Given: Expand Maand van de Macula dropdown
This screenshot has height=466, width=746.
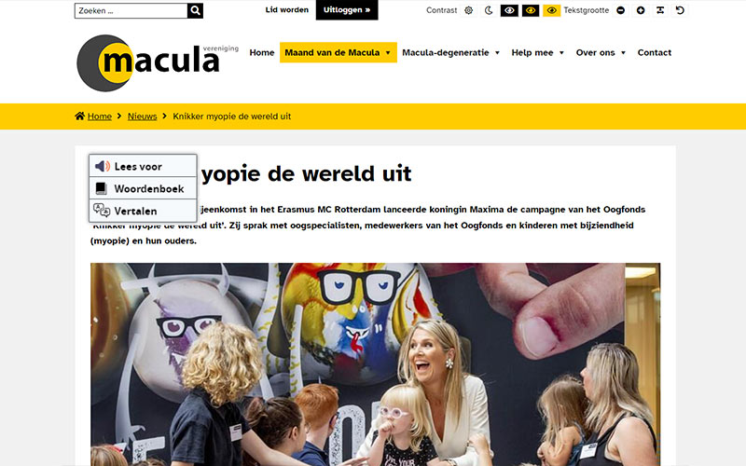Looking at the screenshot, I should click(x=388, y=53).
